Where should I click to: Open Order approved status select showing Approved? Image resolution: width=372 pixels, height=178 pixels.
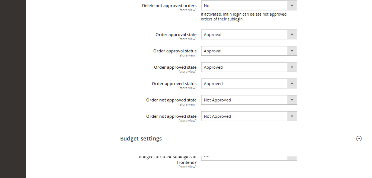pyautogui.click(x=249, y=84)
